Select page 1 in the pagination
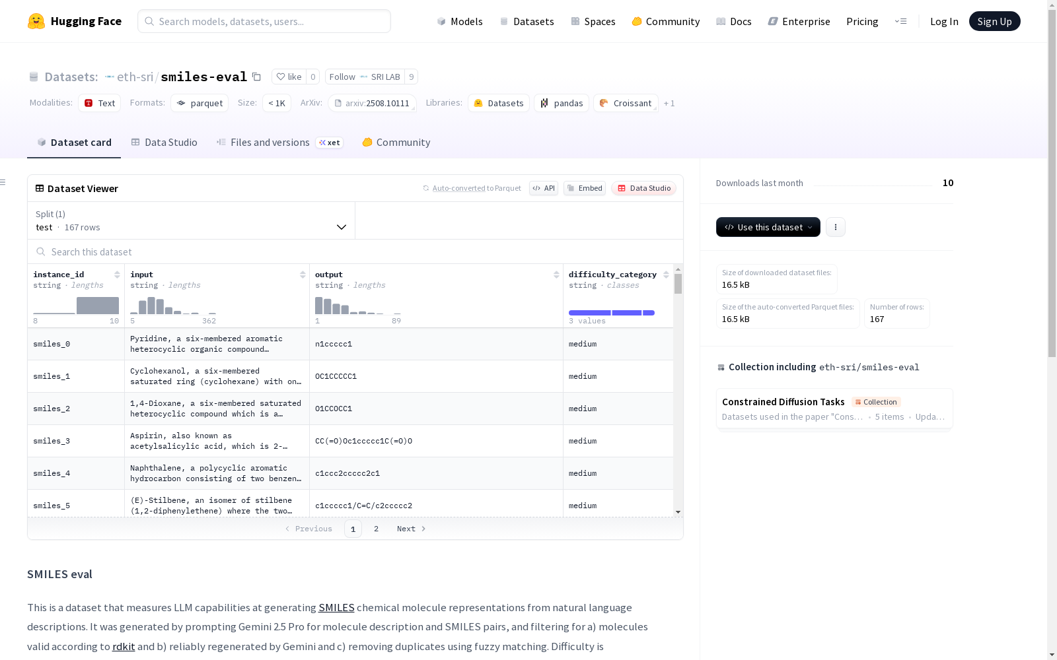 [x=353, y=529]
